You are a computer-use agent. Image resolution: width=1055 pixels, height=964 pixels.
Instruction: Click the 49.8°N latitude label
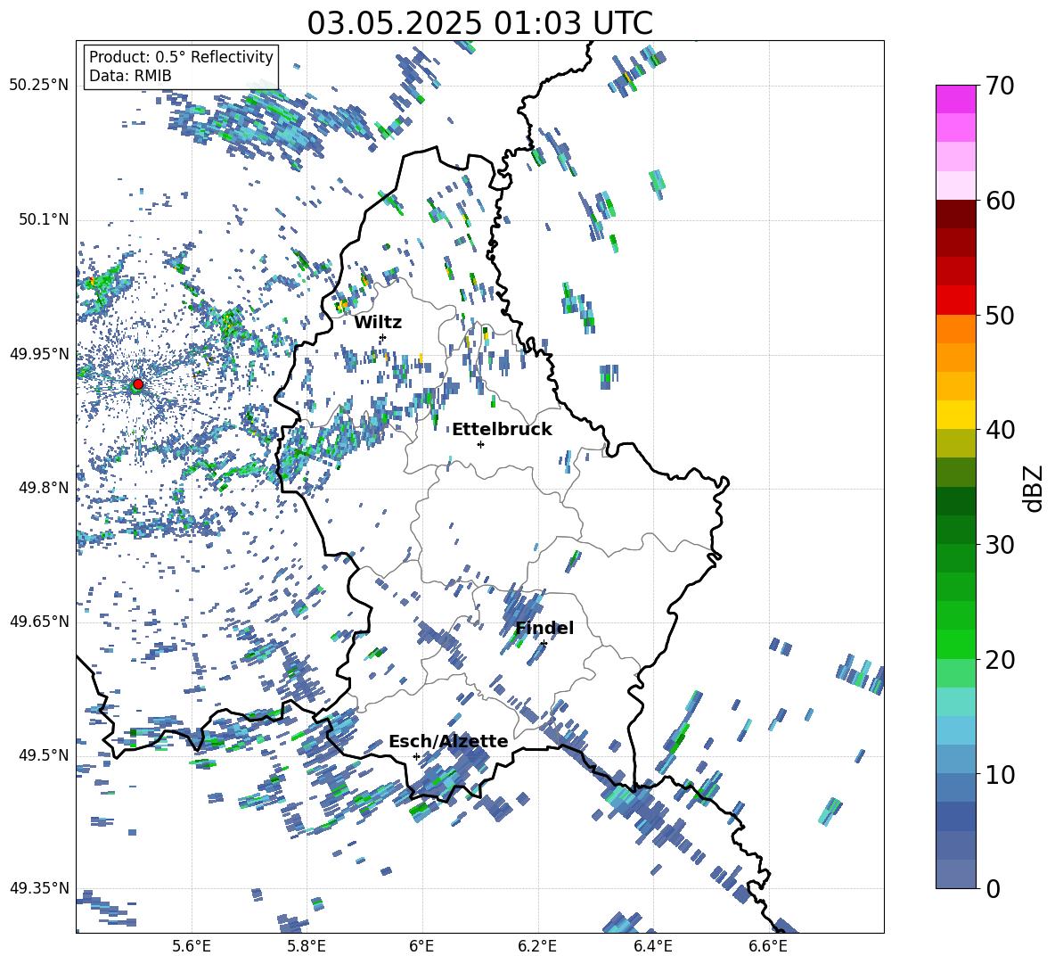[45, 488]
